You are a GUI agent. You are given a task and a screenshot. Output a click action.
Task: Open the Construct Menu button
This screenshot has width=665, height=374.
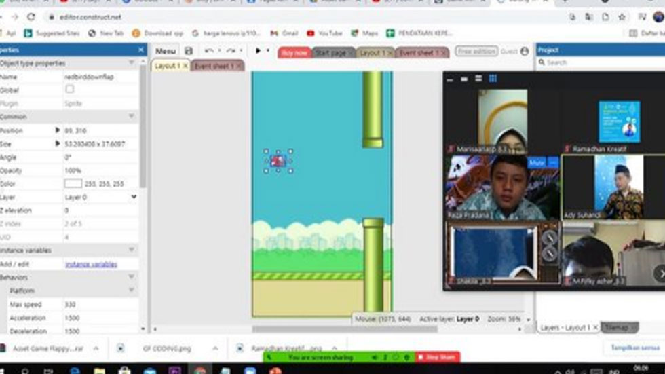(x=166, y=51)
